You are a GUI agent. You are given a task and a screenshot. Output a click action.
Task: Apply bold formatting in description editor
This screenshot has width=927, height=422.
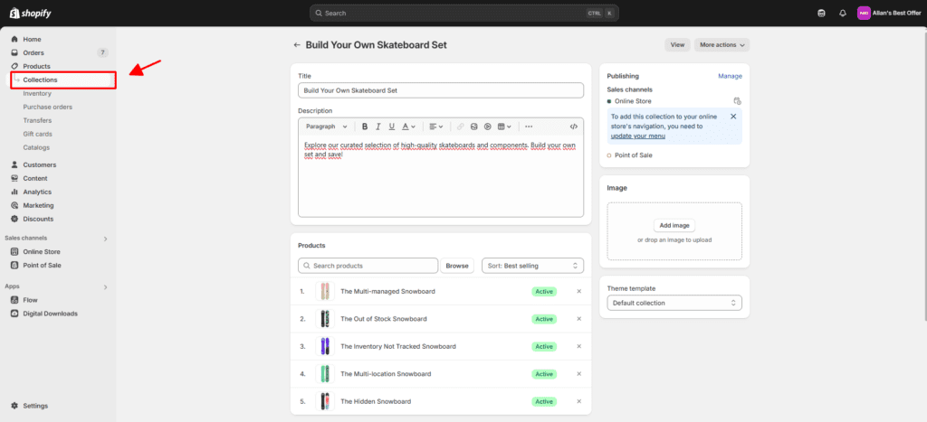coord(365,127)
